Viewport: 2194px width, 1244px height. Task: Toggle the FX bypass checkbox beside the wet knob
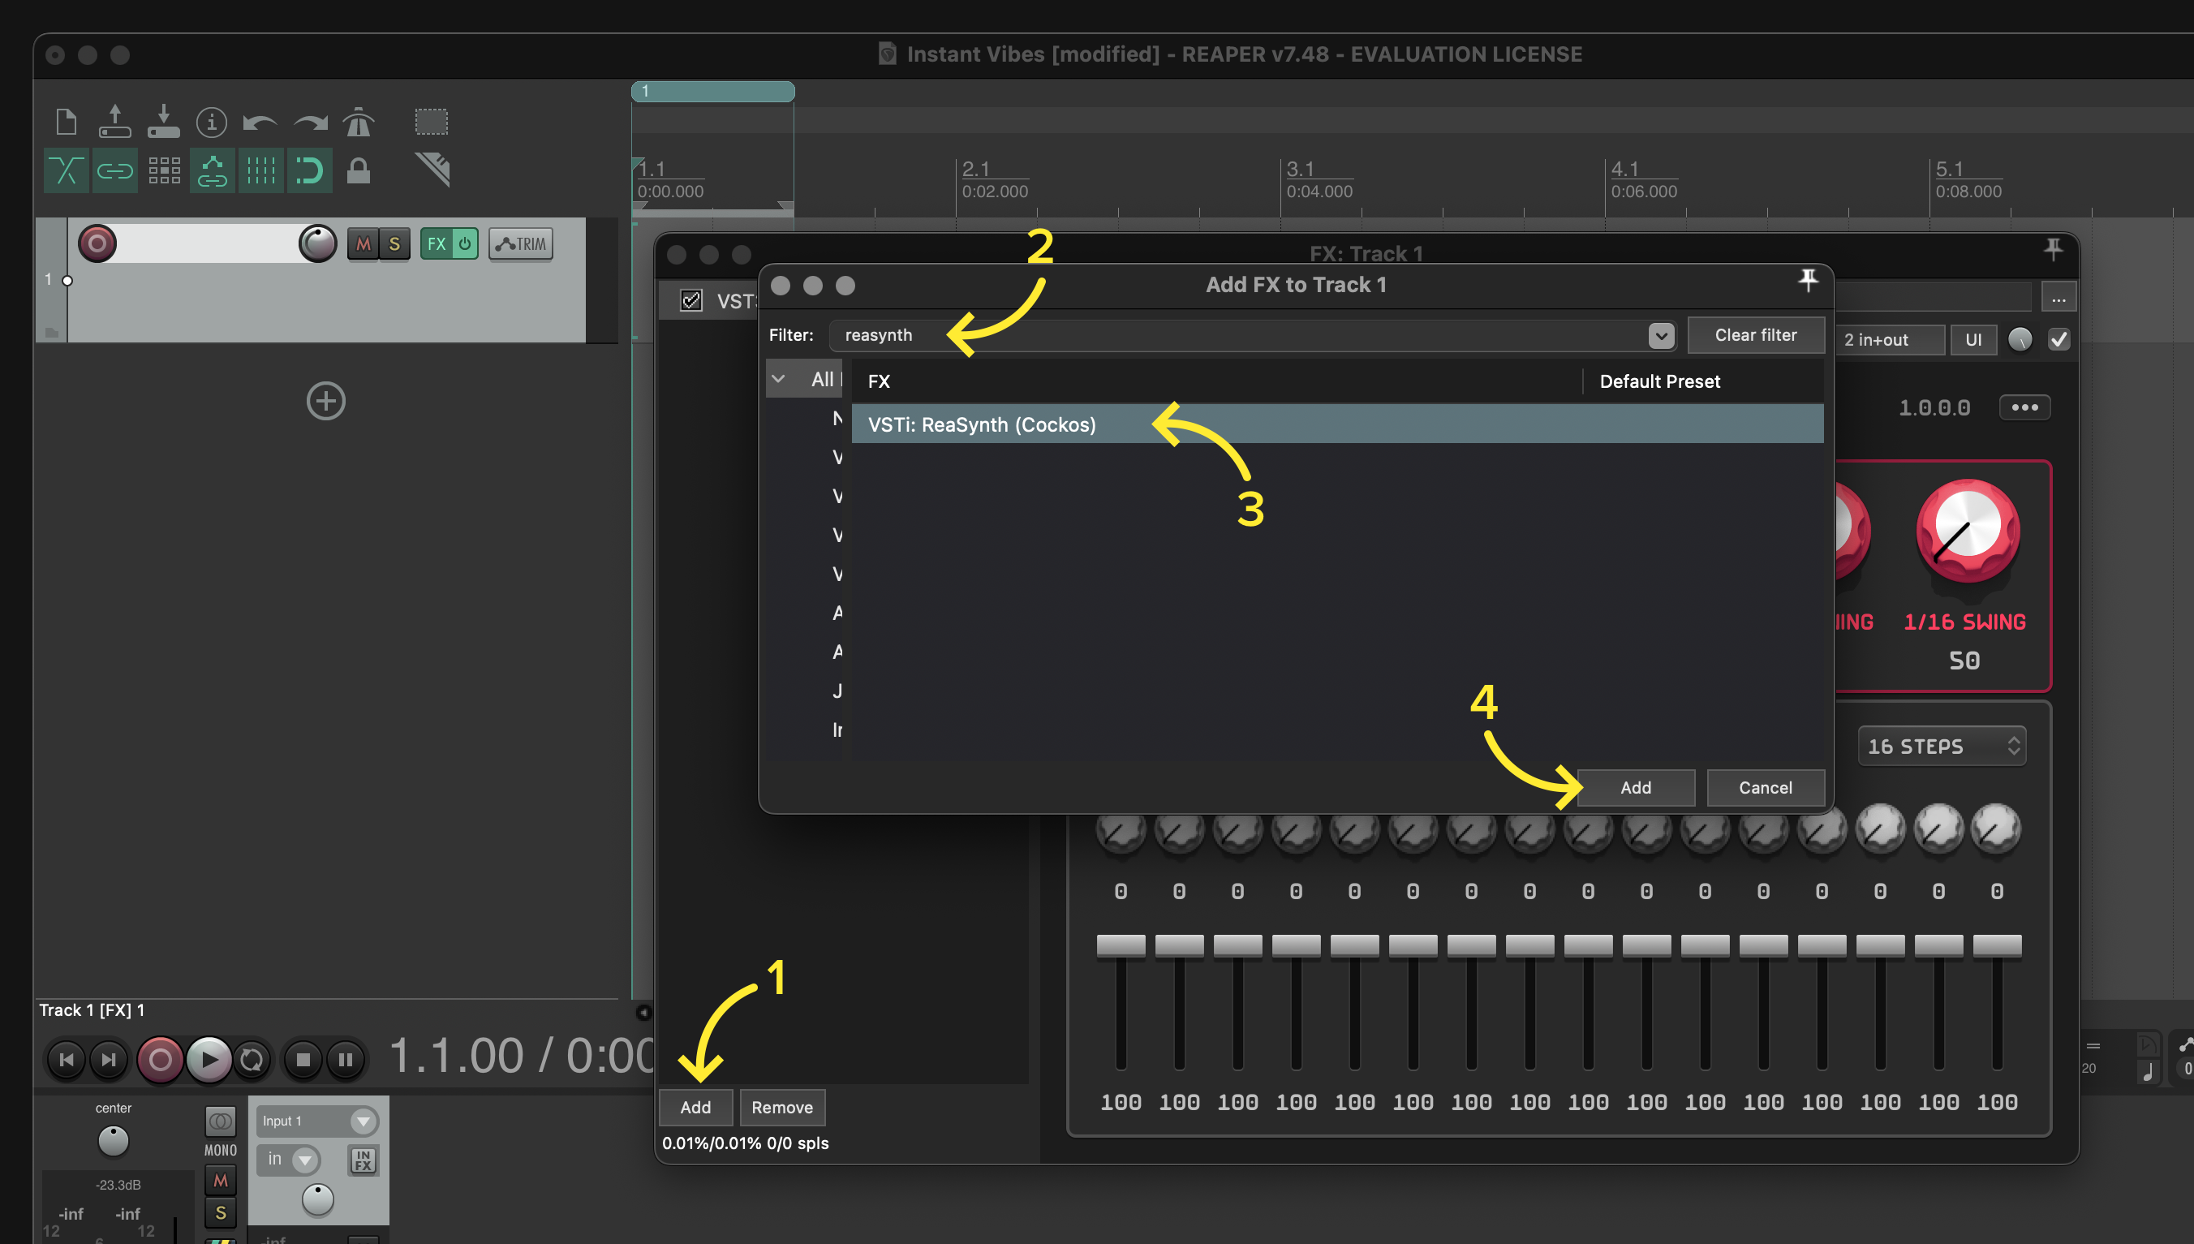(2059, 339)
